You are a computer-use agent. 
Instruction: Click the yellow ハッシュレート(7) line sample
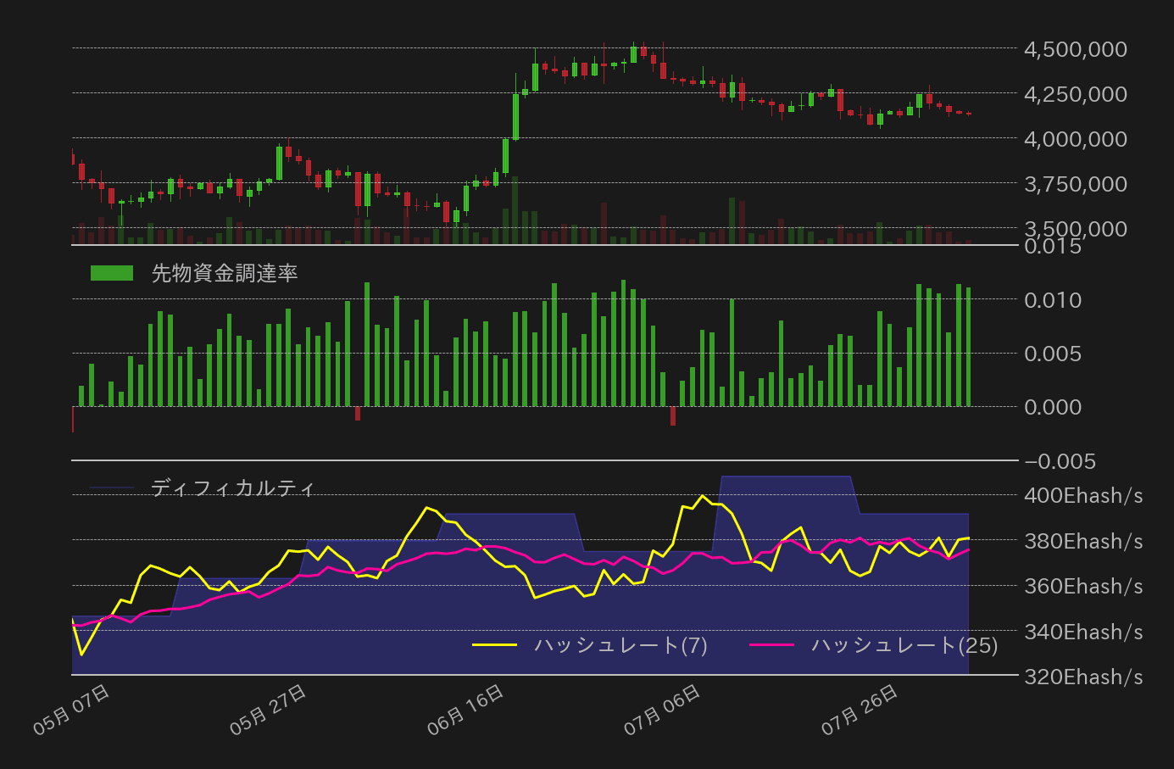click(494, 645)
